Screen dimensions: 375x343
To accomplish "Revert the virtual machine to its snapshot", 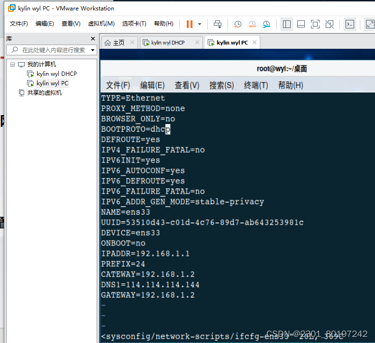I will (252, 24).
